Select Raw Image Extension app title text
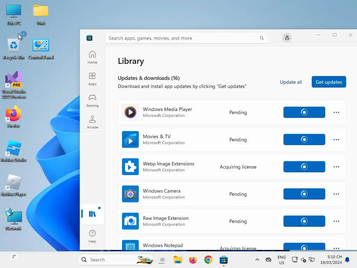 pos(166,218)
